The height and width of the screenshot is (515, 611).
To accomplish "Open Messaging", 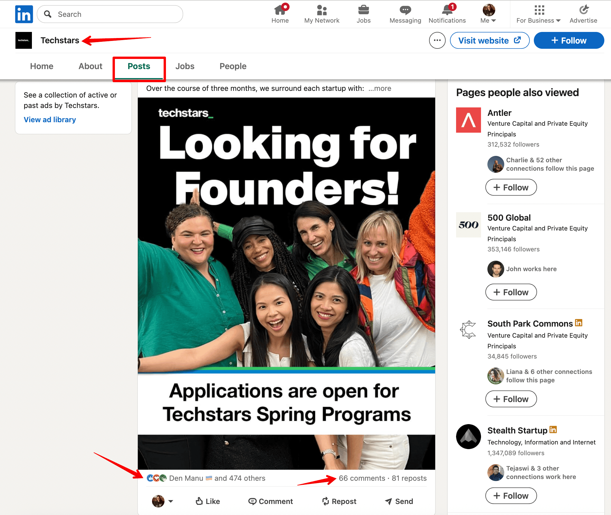I will (405, 13).
